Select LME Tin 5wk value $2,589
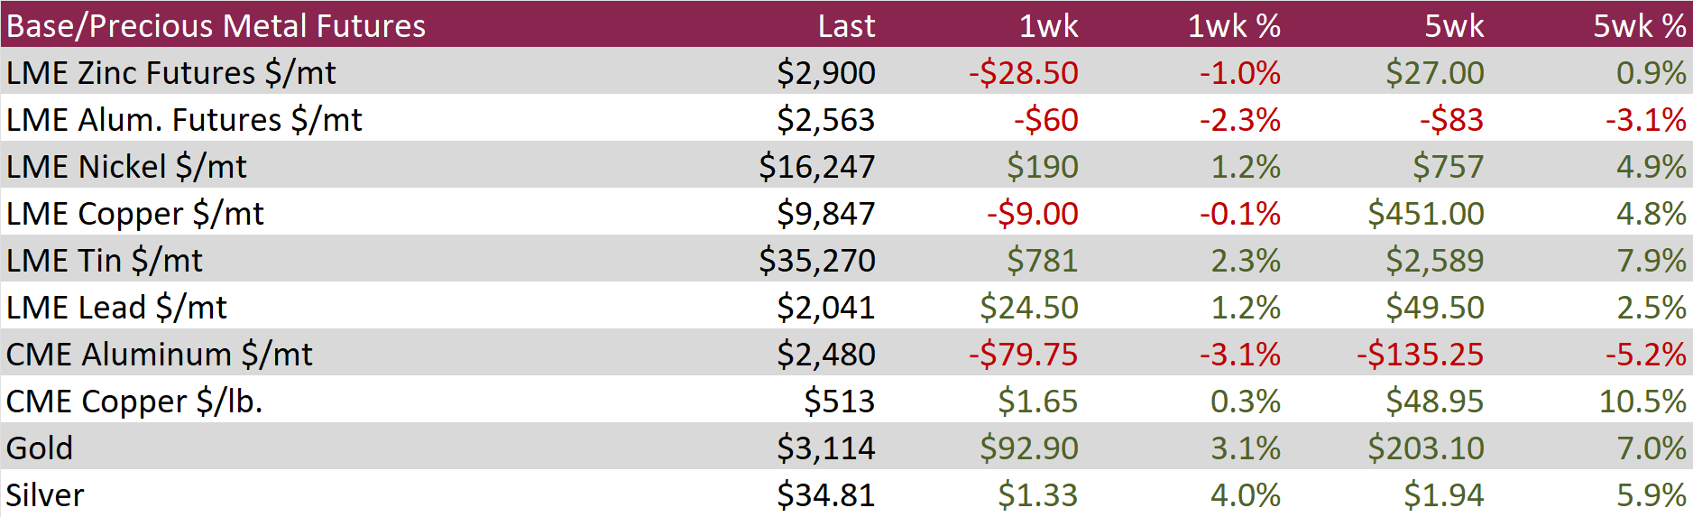This screenshot has height=517, width=1693. [1434, 261]
